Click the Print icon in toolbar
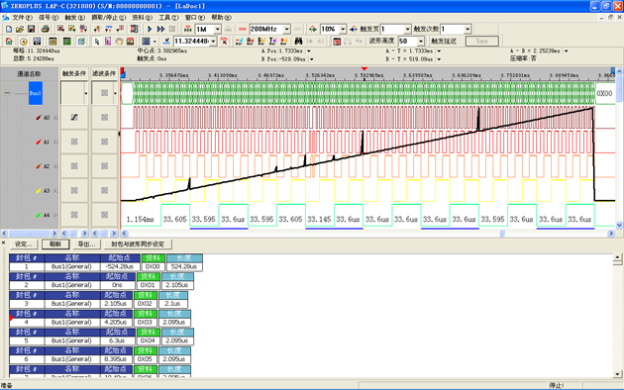The height and width of the screenshot is (390, 624). tap(46, 29)
